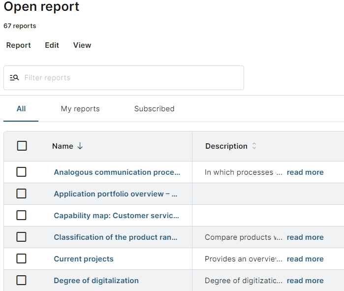
Task: Click the filter search icon
Action: [x=14, y=78]
